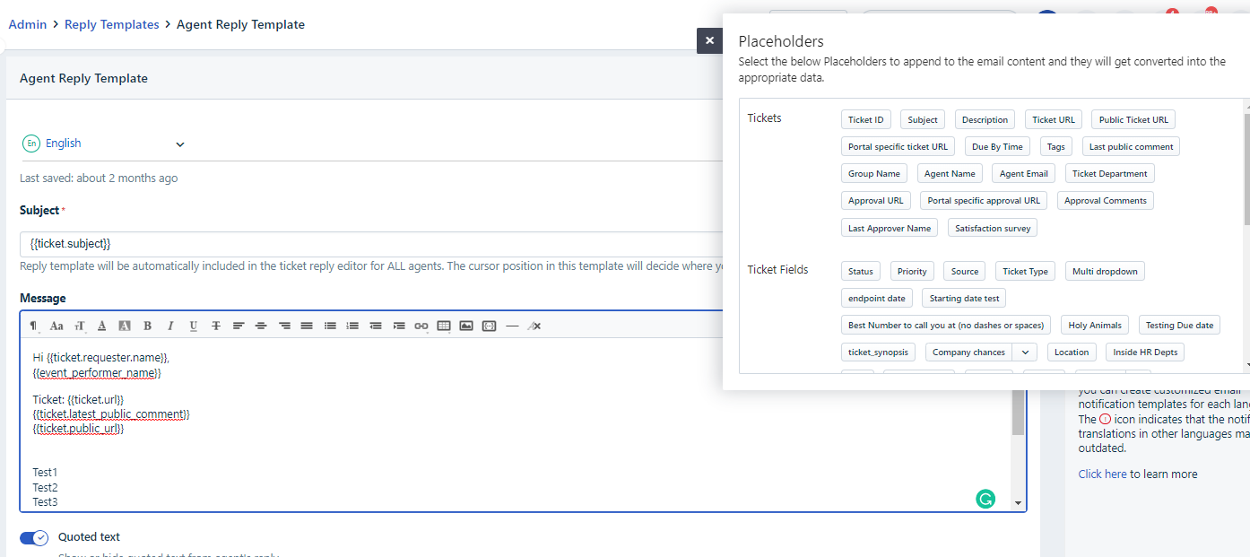Screen dimensions: 1250x557
Task: Insert ticket_synopsis placeholder
Action: pyautogui.click(x=879, y=352)
